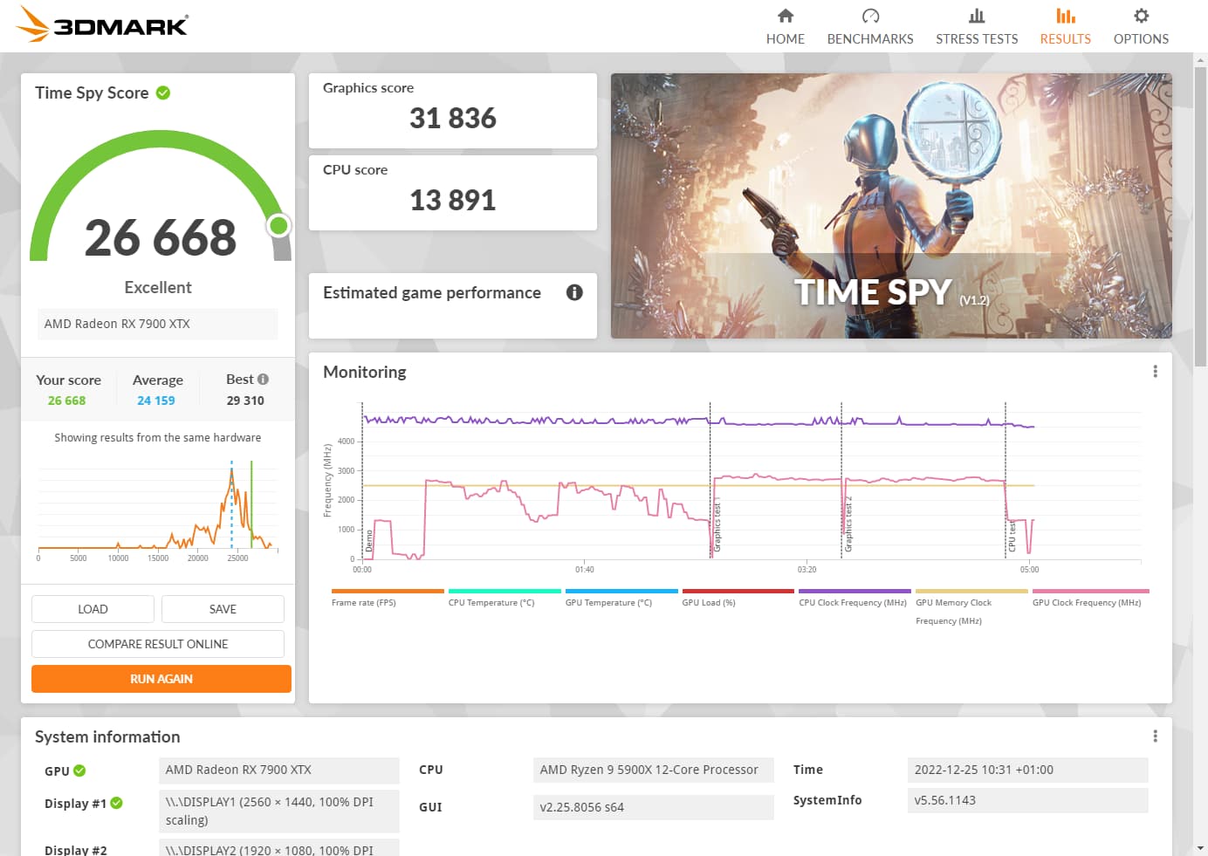This screenshot has height=856, width=1208.
Task: Click the green marker on the score gauge
Action: (279, 226)
